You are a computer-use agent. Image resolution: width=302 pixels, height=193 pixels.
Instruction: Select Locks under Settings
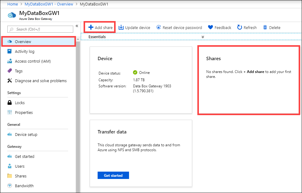coord(20,103)
